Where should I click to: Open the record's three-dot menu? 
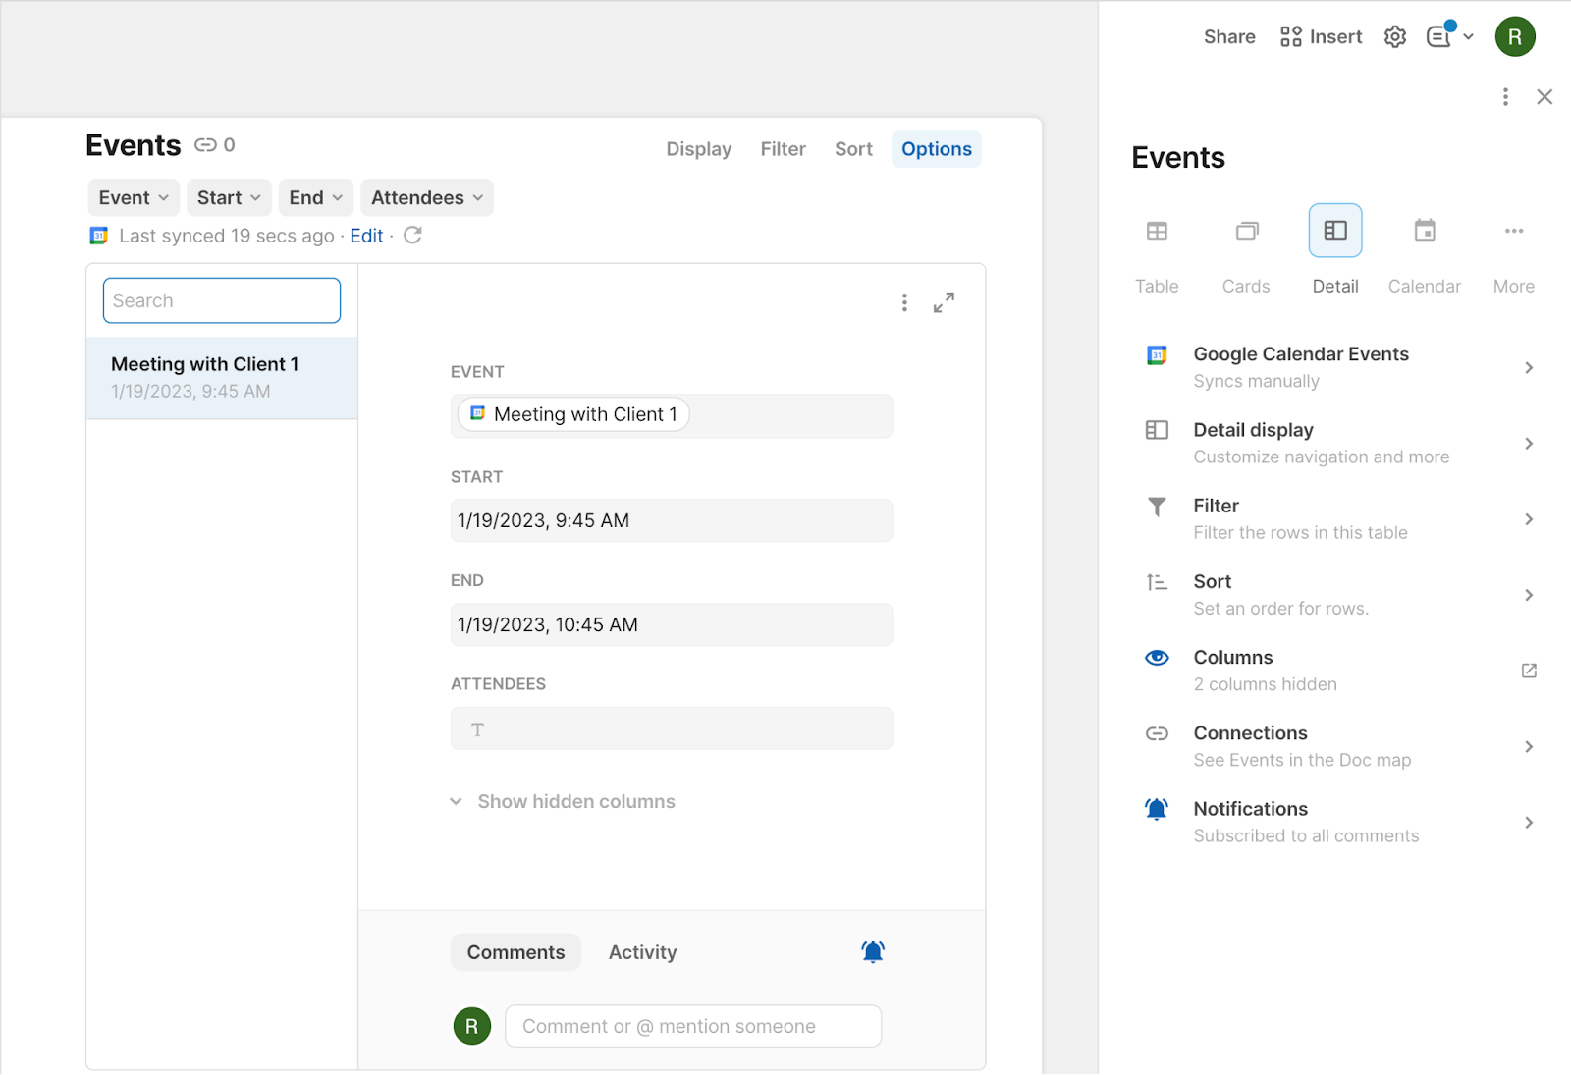click(x=904, y=303)
